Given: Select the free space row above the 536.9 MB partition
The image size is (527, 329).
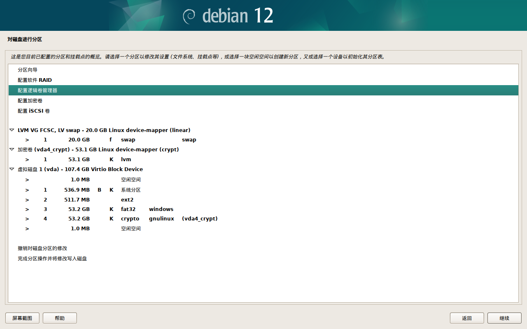Looking at the screenshot, I should coord(263,180).
